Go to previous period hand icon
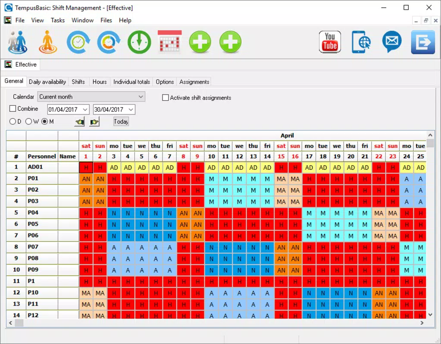 tap(80, 122)
